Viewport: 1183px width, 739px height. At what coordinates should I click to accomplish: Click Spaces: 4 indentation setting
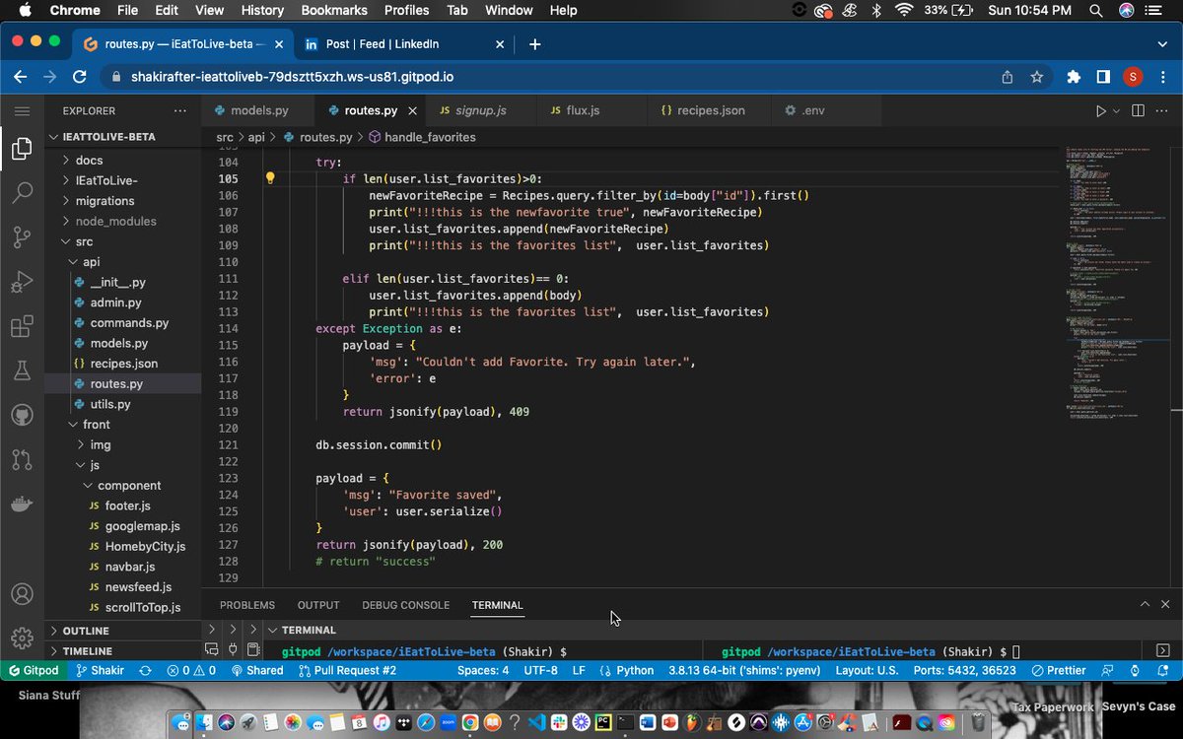tap(483, 670)
